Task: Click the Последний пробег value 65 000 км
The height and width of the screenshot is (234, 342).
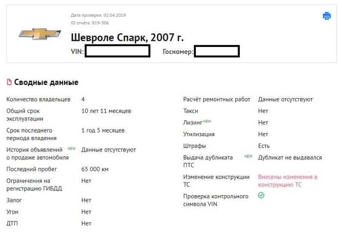Action: pos(95,169)
